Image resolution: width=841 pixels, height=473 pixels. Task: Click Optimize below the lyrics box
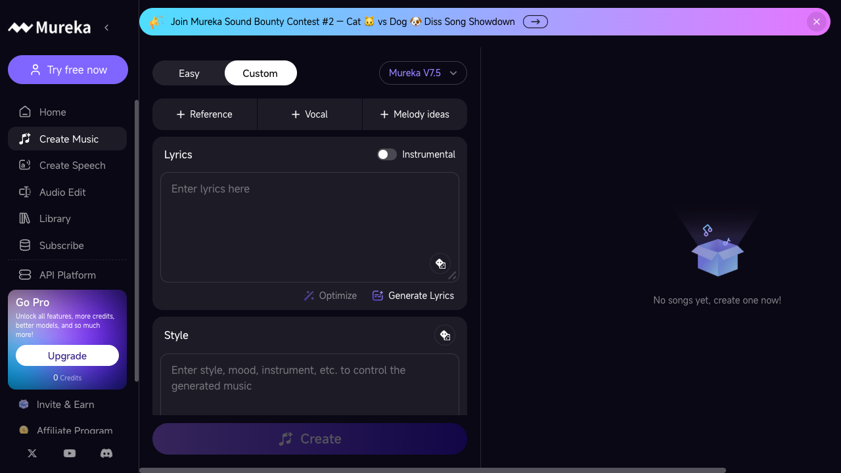click(330, 296)
